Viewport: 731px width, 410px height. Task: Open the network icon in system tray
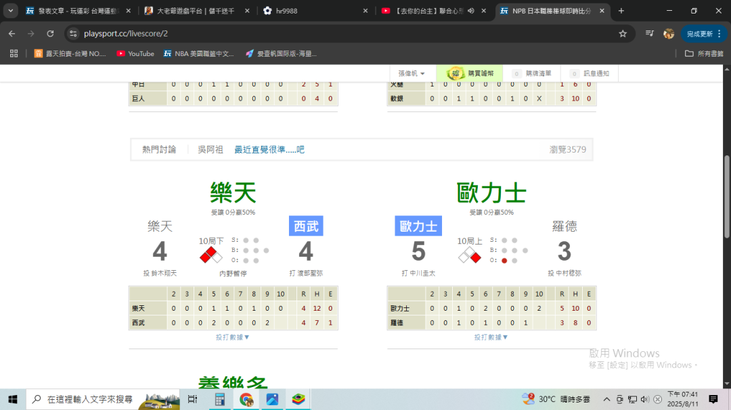tap(632, 399)
